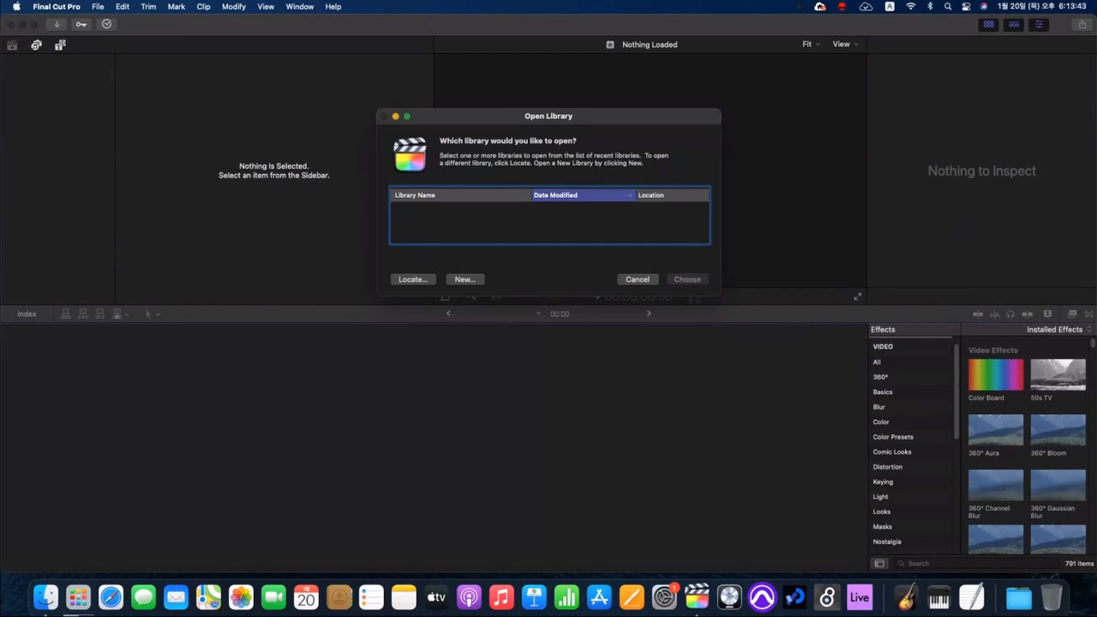Open the Titles and Generators sidebar
The image size is (1097, 617).
(60, 45)
